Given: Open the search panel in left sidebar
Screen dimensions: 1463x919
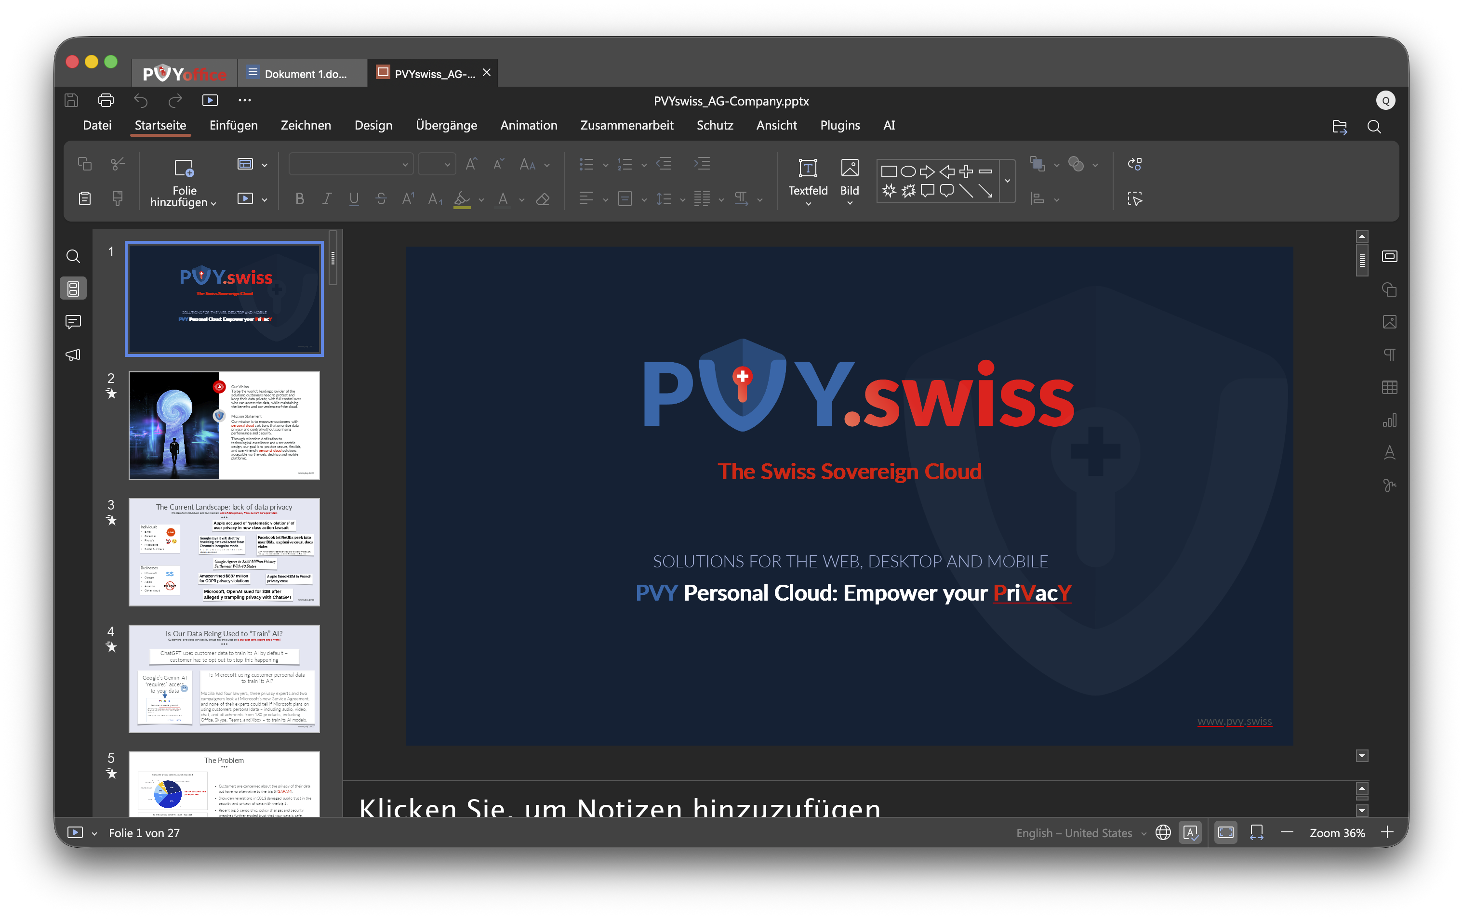Looking at the screenshot, I should pos(73,256).
